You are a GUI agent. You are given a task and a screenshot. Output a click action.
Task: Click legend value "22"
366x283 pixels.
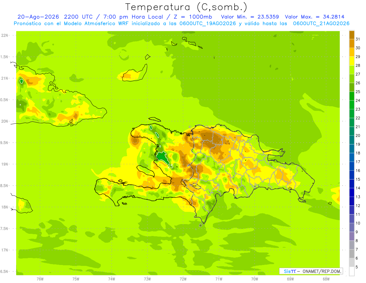[x=358, y=118]
